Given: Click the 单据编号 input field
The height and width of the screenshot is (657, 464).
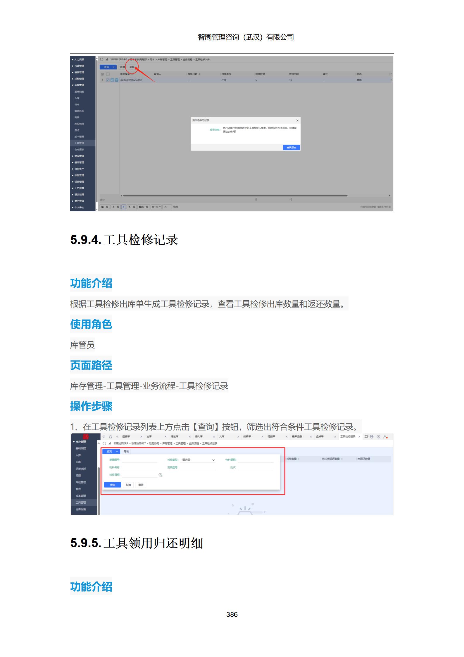Looking at the screenshot, I should pyautogui.click(x=139, y=460).
